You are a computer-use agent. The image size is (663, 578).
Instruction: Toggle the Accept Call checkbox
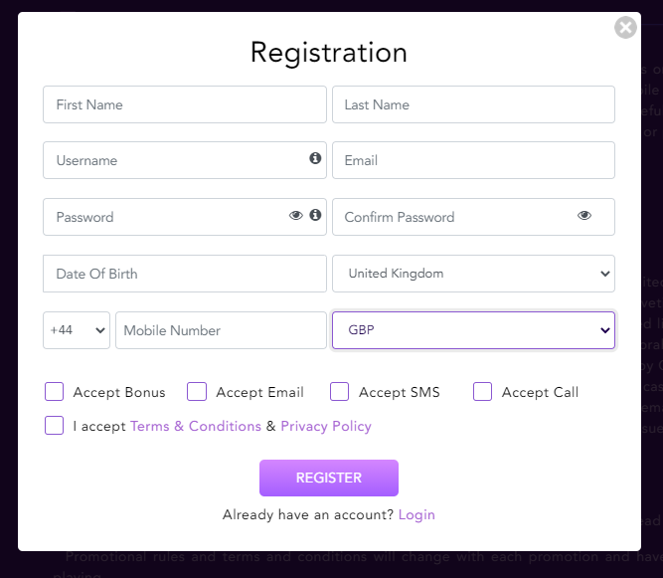click(483, 392)
